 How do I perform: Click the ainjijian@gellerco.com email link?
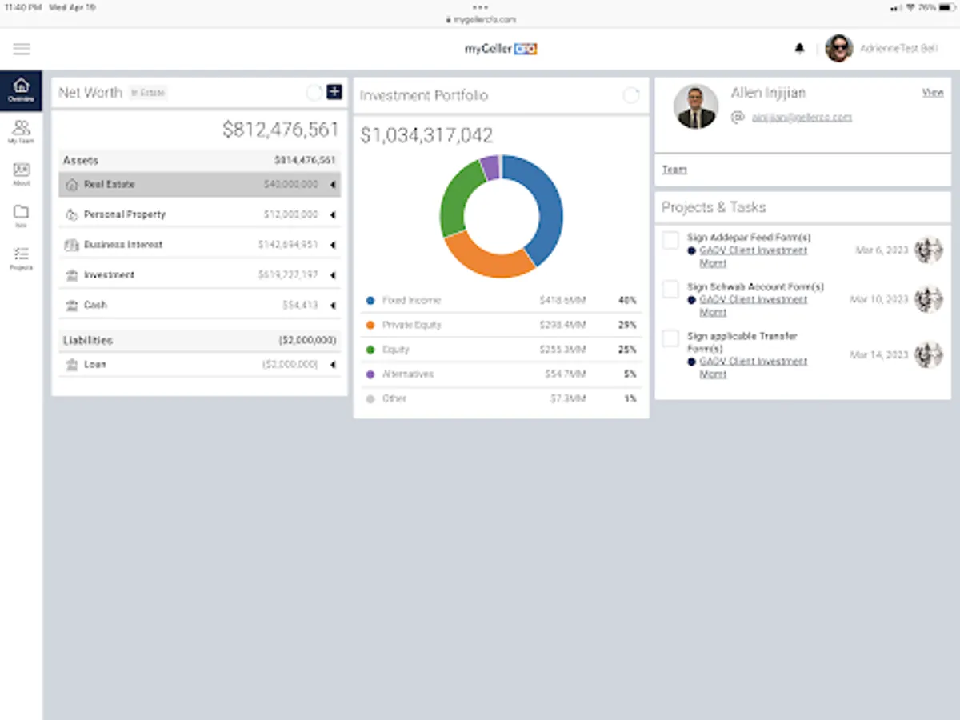click(802, 118)
